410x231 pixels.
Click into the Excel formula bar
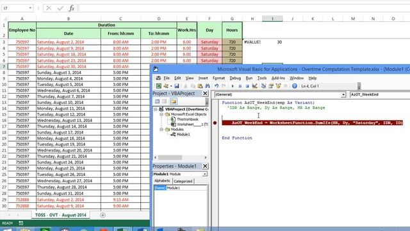243,8
